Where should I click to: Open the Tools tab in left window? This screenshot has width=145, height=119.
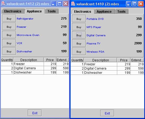[52, 11]
